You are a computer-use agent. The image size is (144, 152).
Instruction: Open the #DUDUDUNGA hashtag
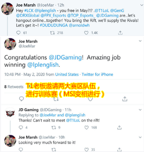54,25
